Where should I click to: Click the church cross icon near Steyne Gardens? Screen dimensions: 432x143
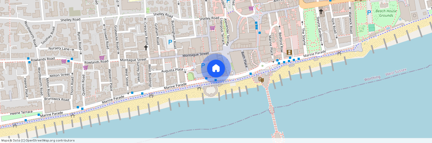[x=321, y=11]
